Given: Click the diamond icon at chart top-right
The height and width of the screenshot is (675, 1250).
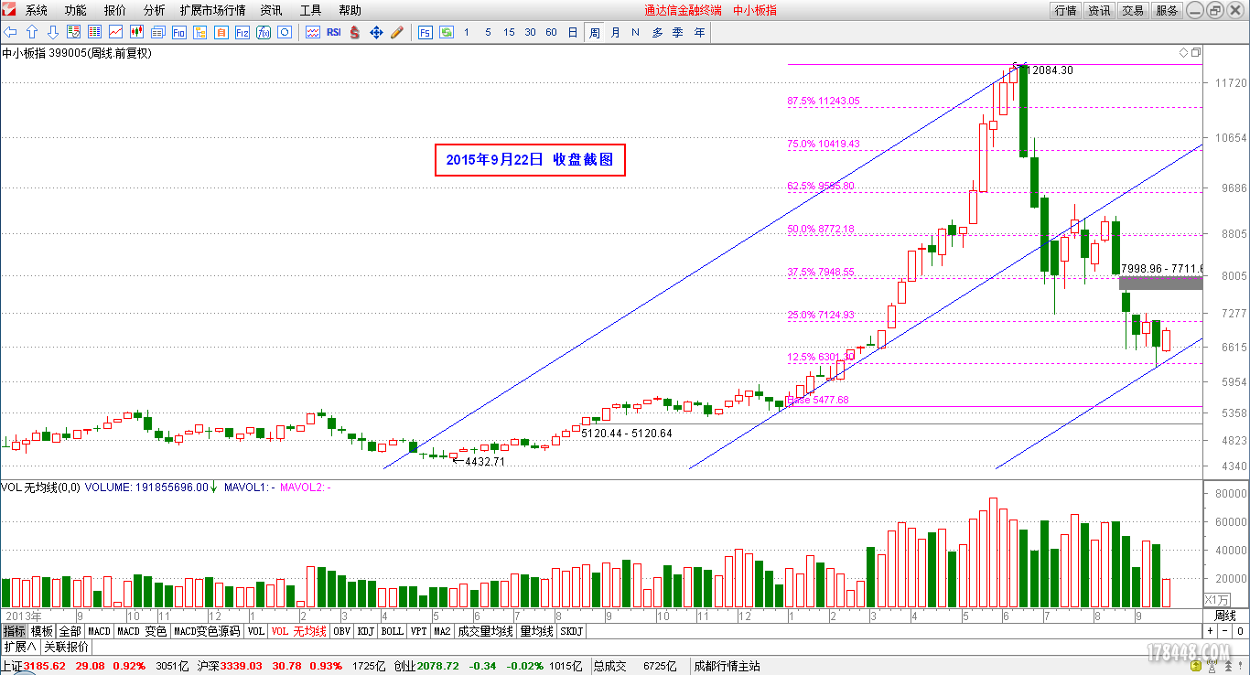Looking at the screenshot, I should click(x=1183, y=53).
